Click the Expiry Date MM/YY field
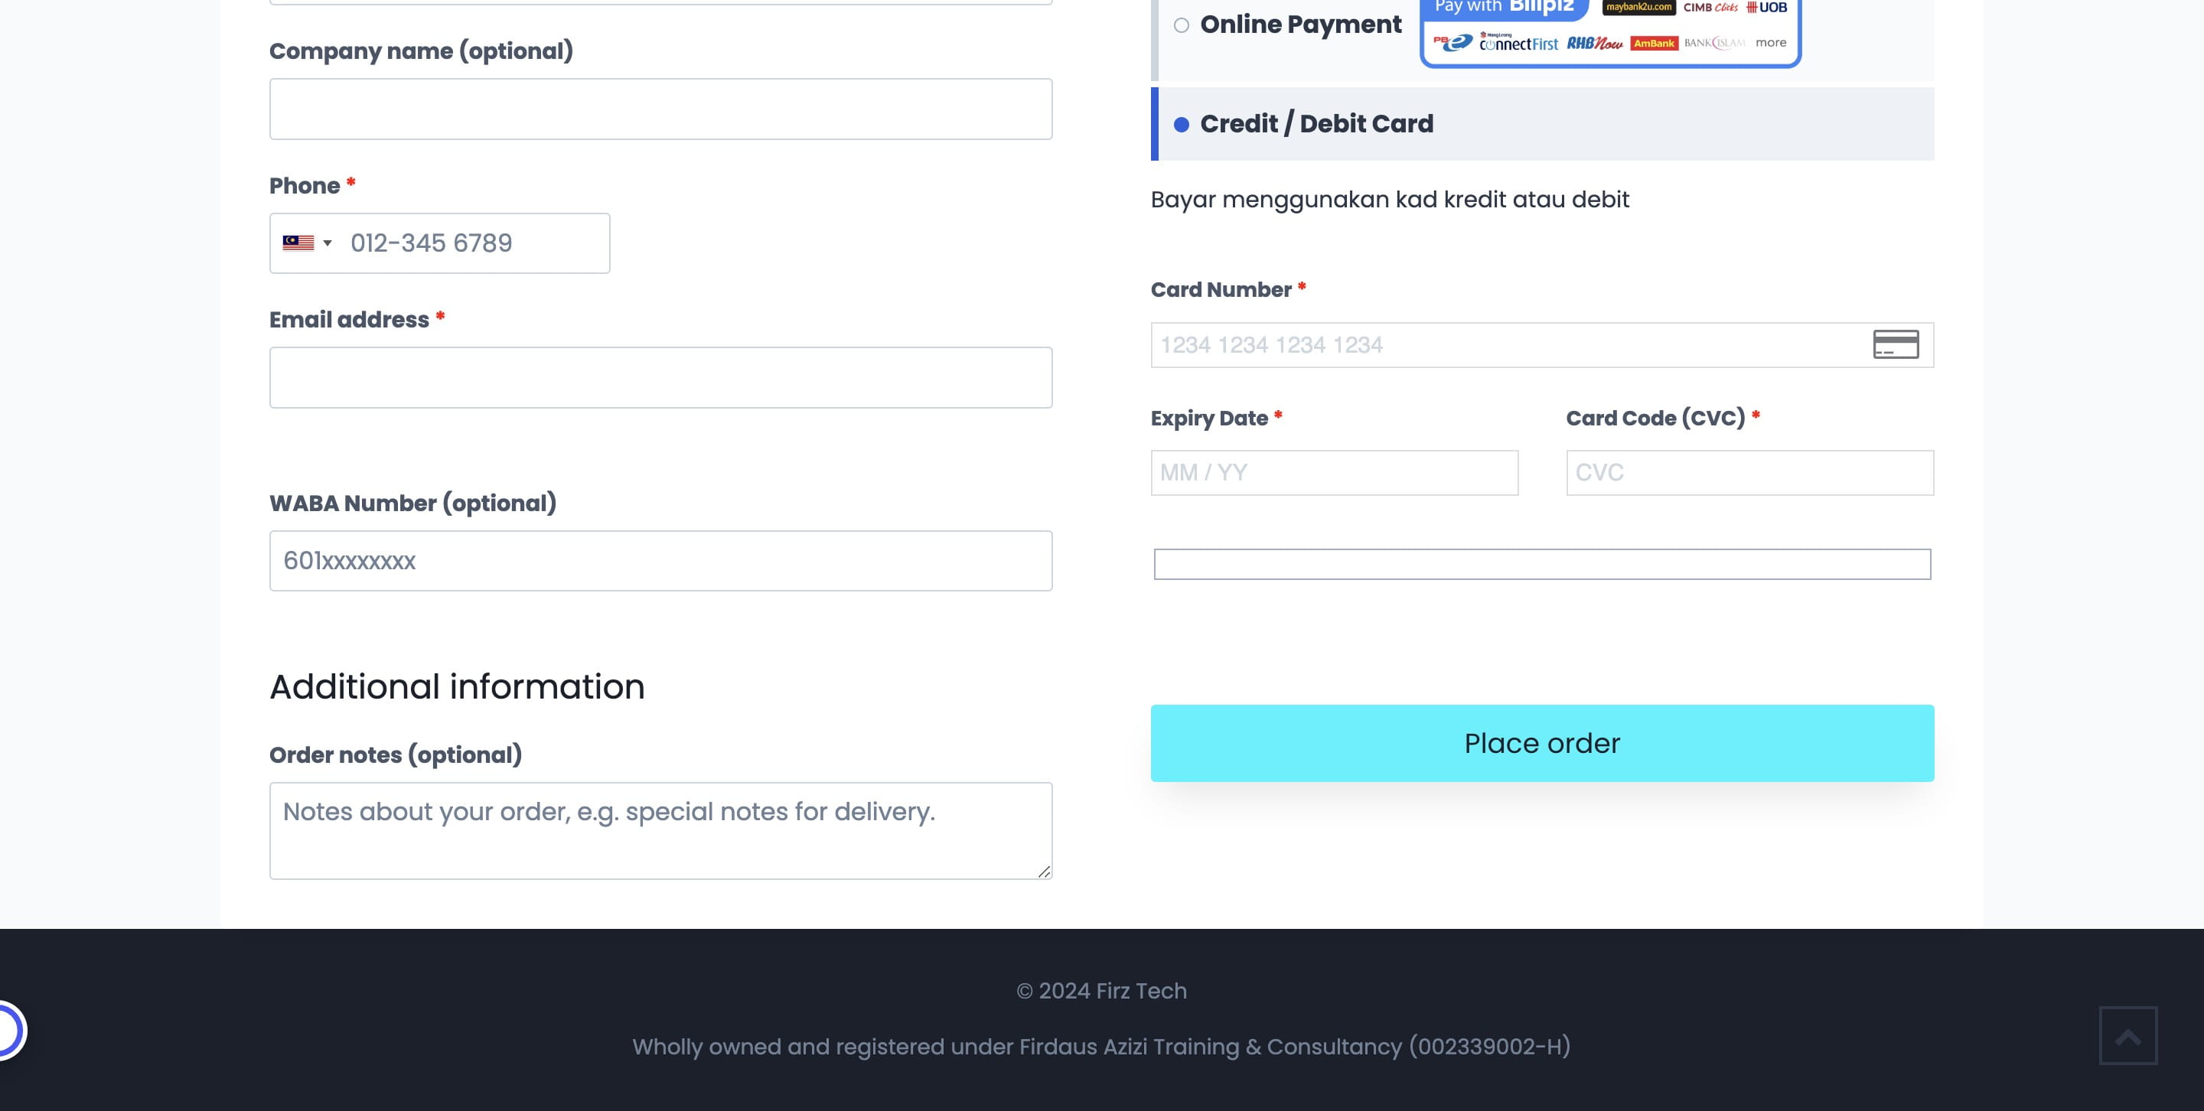Screen dimensions: 2204x1111 [x=1334, y=471]
